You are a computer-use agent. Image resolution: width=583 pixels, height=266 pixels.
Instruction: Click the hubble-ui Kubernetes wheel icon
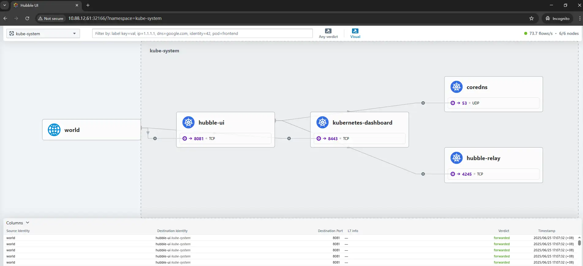(x=188, y=122)
